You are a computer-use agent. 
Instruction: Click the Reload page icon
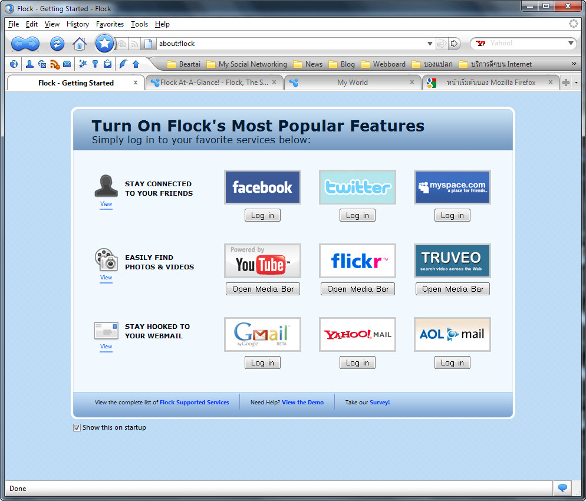(57, 43)
